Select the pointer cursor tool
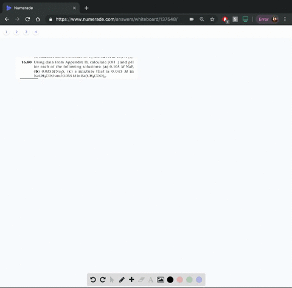This screenshot has width=292, height=288. pyautogui.click(x=112, y=279)
